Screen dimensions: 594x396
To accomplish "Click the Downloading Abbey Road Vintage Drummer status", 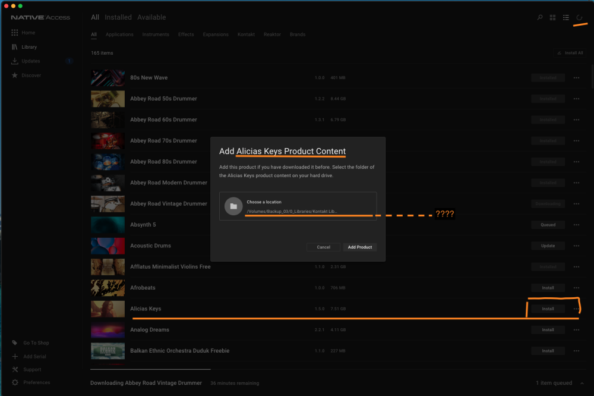I will coord(146,383).
